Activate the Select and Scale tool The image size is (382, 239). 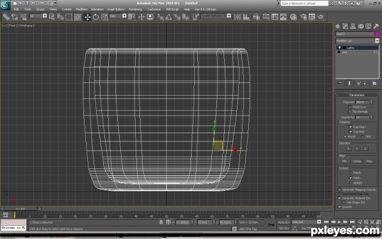coord(104,17)
